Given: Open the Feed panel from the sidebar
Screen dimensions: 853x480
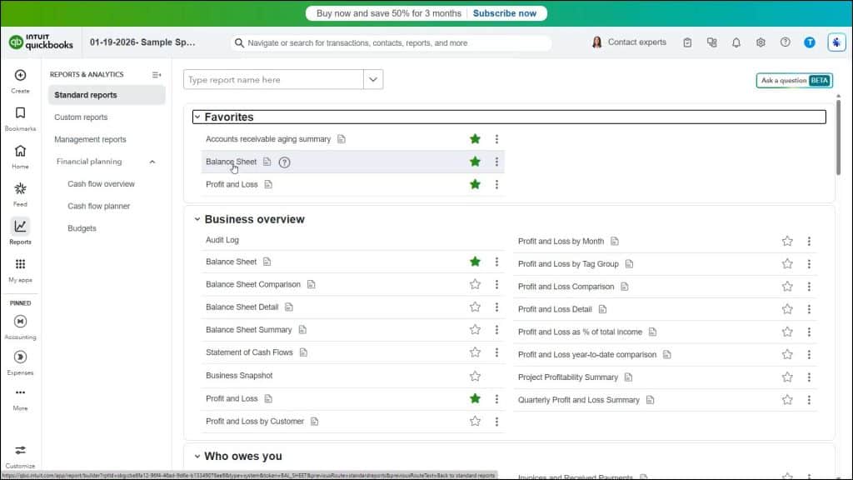Looking at the screenshot, I should pos(19,190).
